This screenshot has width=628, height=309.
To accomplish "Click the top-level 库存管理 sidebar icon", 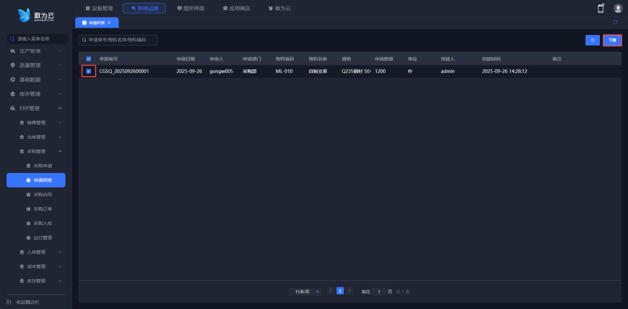I will 13,94.
